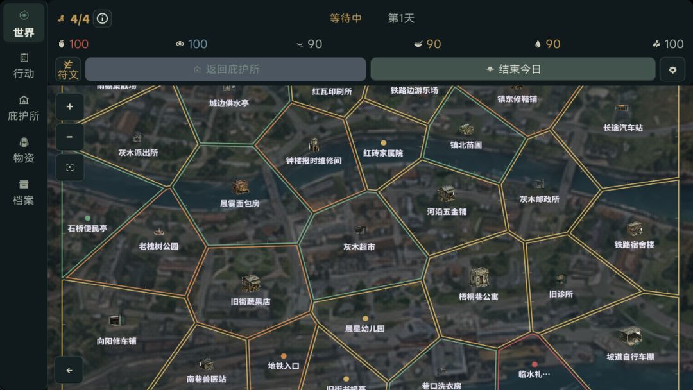The image size is (693, 390).
Task: Click the eye icon stat showing 100
Action: (x=191, y=44)
